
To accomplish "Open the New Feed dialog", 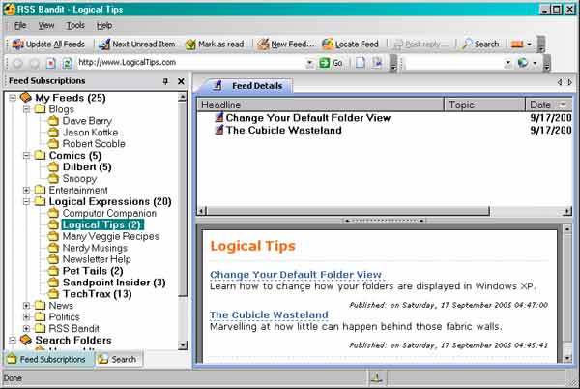I will (x=285, y=45).
